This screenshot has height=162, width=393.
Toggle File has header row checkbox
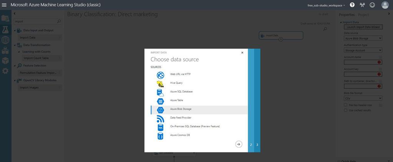(x=346, y=105)
